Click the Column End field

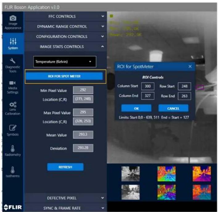coord(148,96)
